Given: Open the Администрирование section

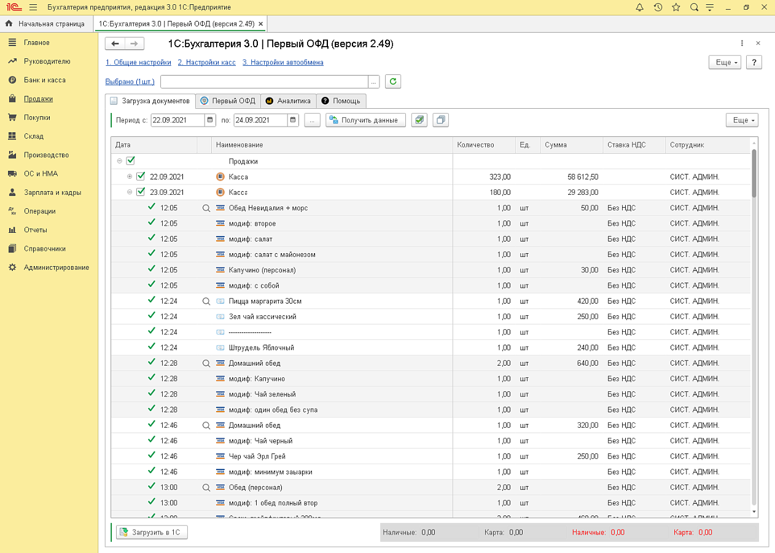Looking at the screenshot, I should [56, 267].
